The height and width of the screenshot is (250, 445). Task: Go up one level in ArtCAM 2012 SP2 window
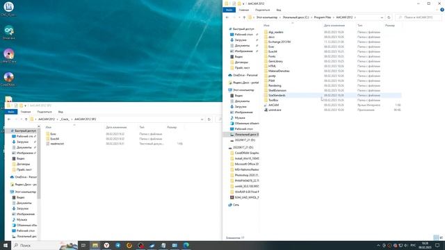pyautogui.click(x=26, y=119)
